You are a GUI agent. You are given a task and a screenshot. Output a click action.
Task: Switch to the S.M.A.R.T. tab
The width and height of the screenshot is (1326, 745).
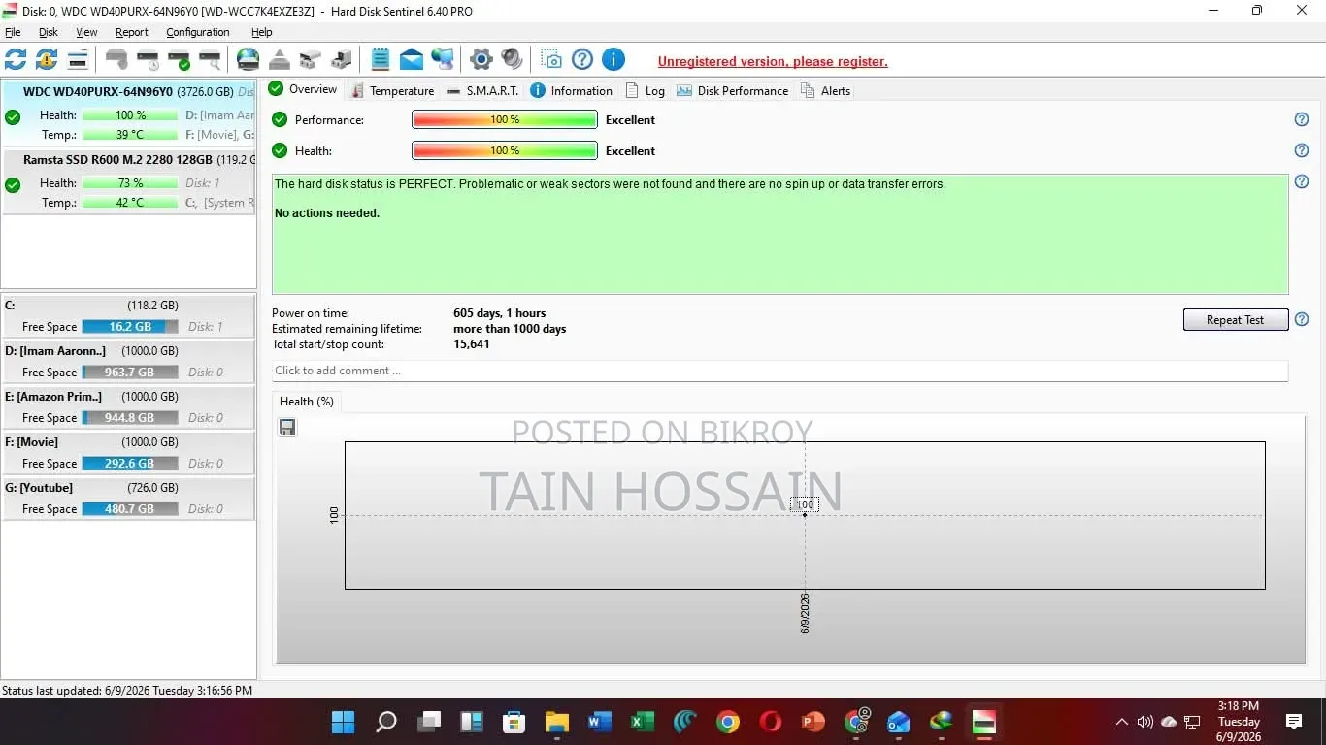[x=482, y=90]
